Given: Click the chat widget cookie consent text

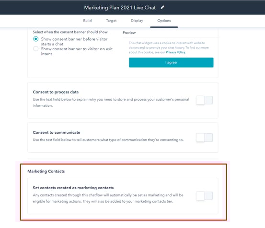Looking at the screenshot, I should (169, 47).
